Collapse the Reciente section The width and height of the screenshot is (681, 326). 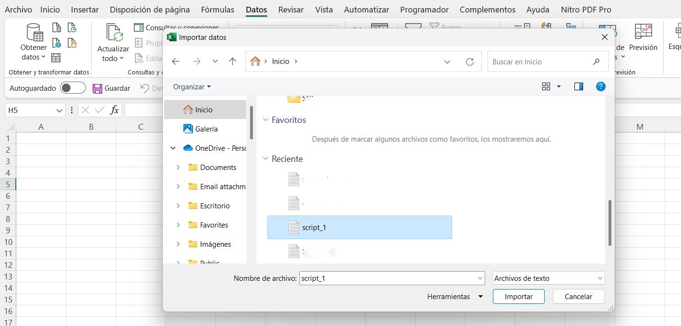(265, 159)
